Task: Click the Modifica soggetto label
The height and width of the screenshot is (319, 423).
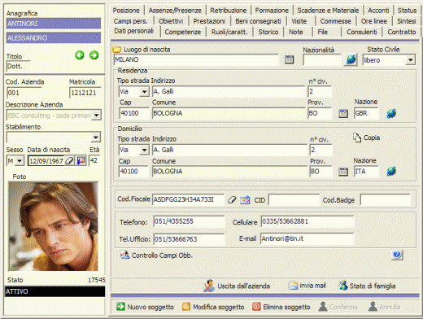Action: 219,307
